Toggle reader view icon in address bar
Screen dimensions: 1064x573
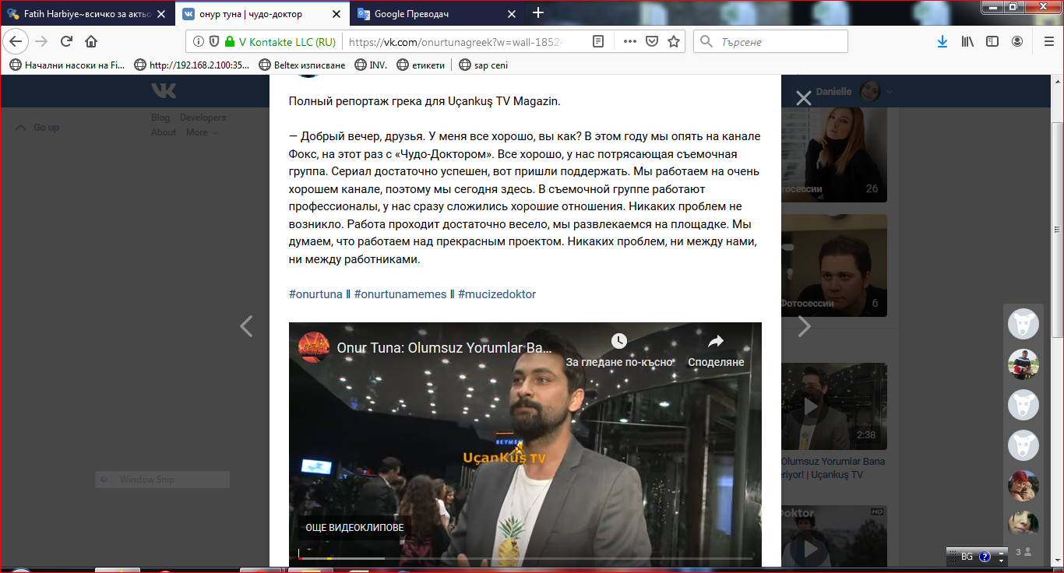point(598,41)
